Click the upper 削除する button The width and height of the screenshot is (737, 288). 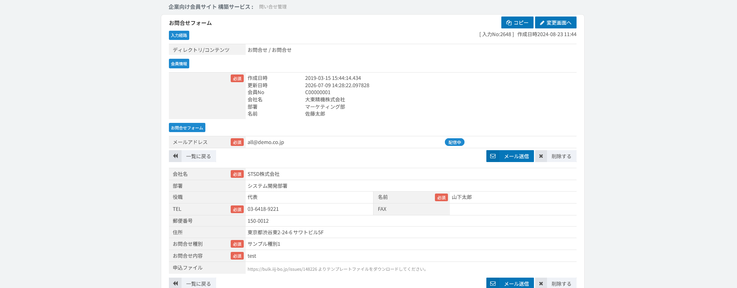pyautogui.click(x=556, y=156)
